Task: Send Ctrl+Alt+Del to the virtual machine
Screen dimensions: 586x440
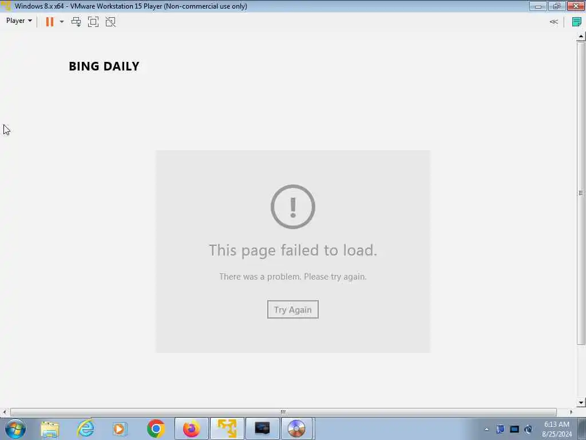Action: tap(76, 22)
